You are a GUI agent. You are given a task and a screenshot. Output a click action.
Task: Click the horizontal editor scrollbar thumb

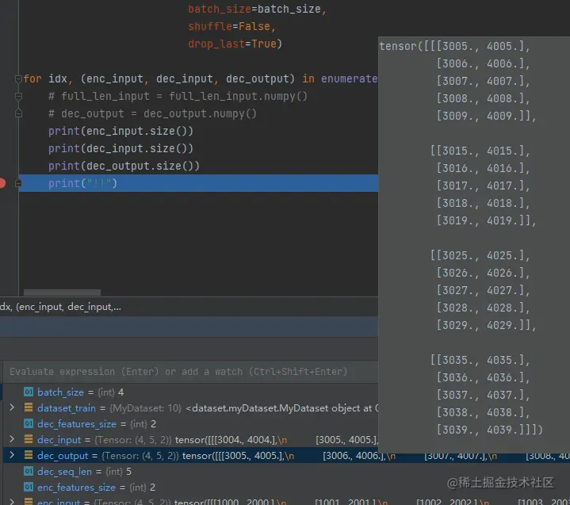(62, 293)
